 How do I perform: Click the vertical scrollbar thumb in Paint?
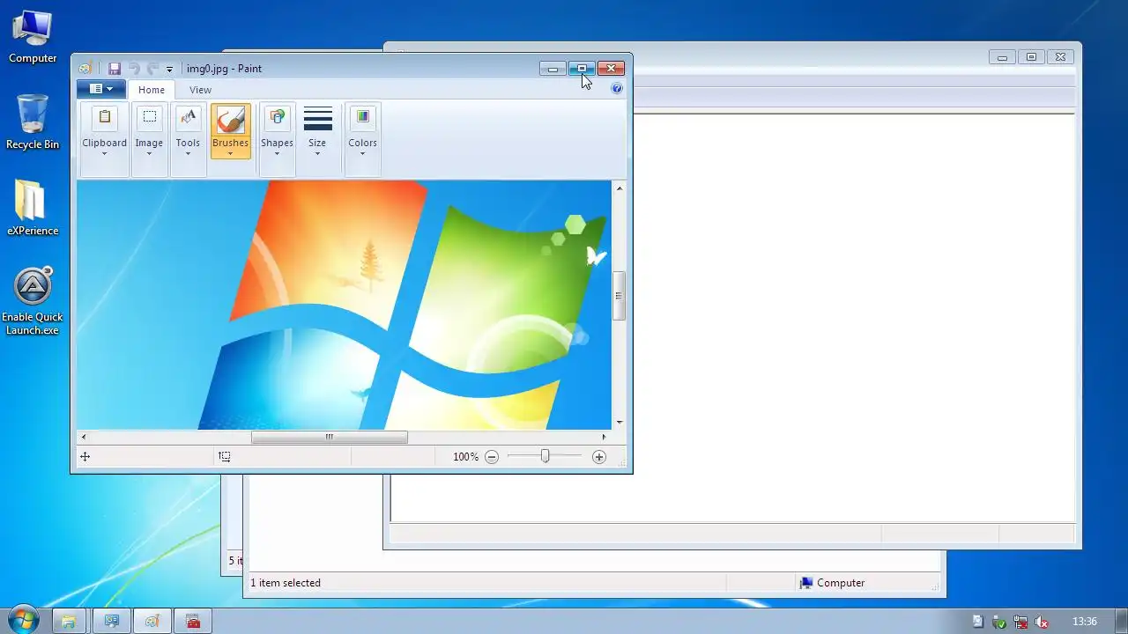tap(620, 296)
